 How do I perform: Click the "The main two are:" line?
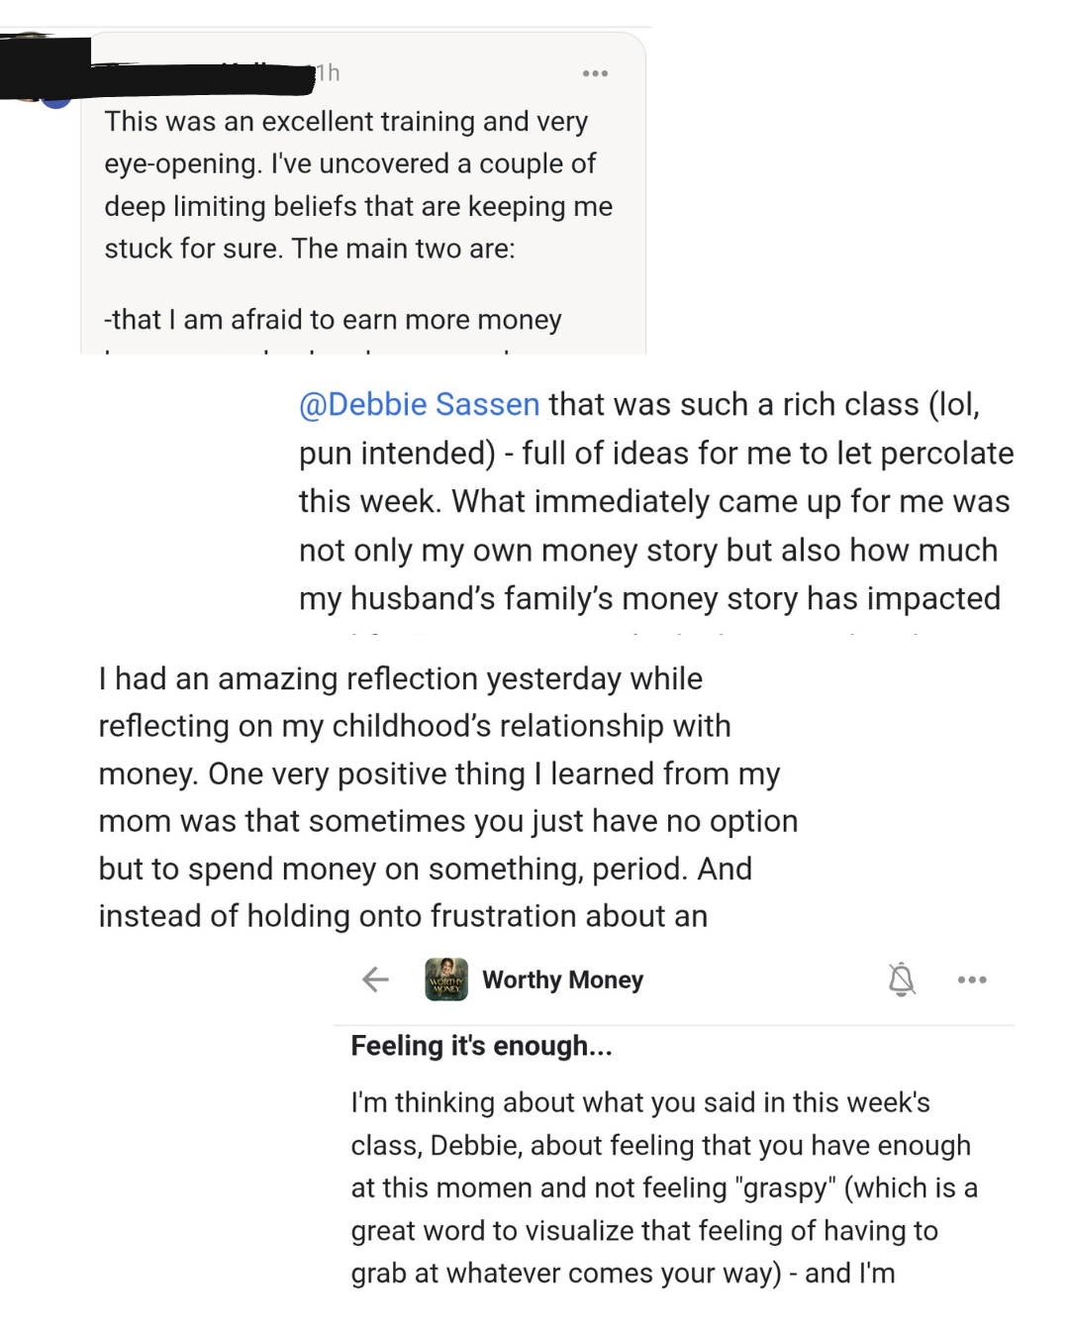tap(404, 249)
